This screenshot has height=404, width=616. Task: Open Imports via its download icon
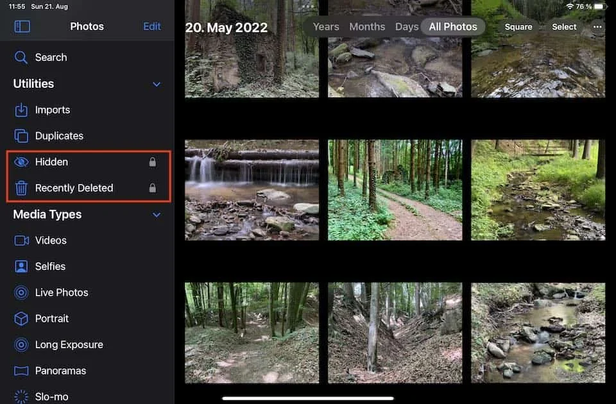point(21,110)
